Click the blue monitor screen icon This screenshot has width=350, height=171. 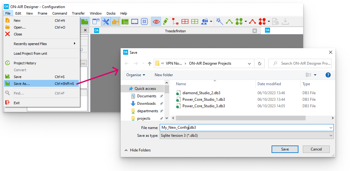click(135, 21)
